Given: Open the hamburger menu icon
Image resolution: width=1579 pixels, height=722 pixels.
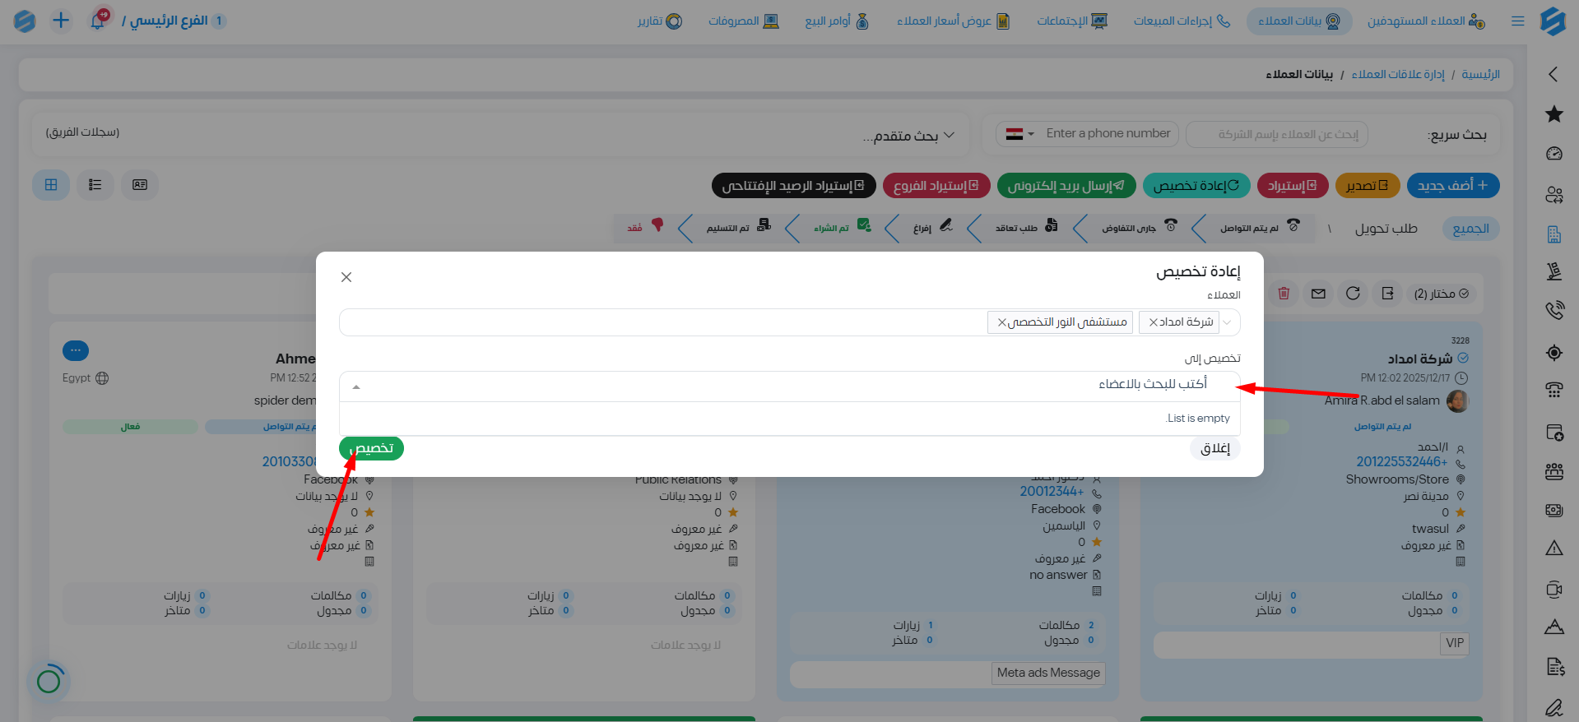Looking at the screenshot, I should click(x=1518, y=21).
